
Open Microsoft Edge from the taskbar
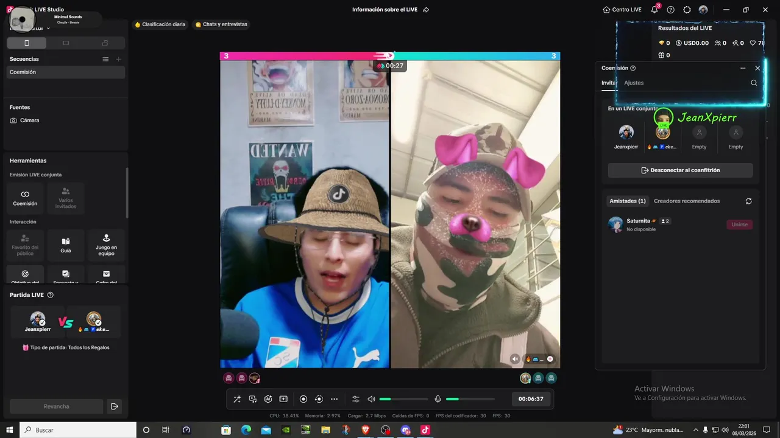[x=246, y=429]
